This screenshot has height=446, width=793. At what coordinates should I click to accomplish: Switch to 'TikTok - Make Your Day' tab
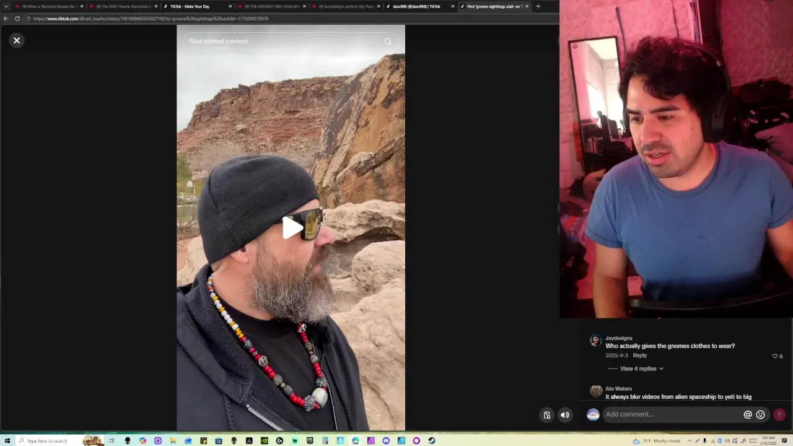(x=196, y=6)
